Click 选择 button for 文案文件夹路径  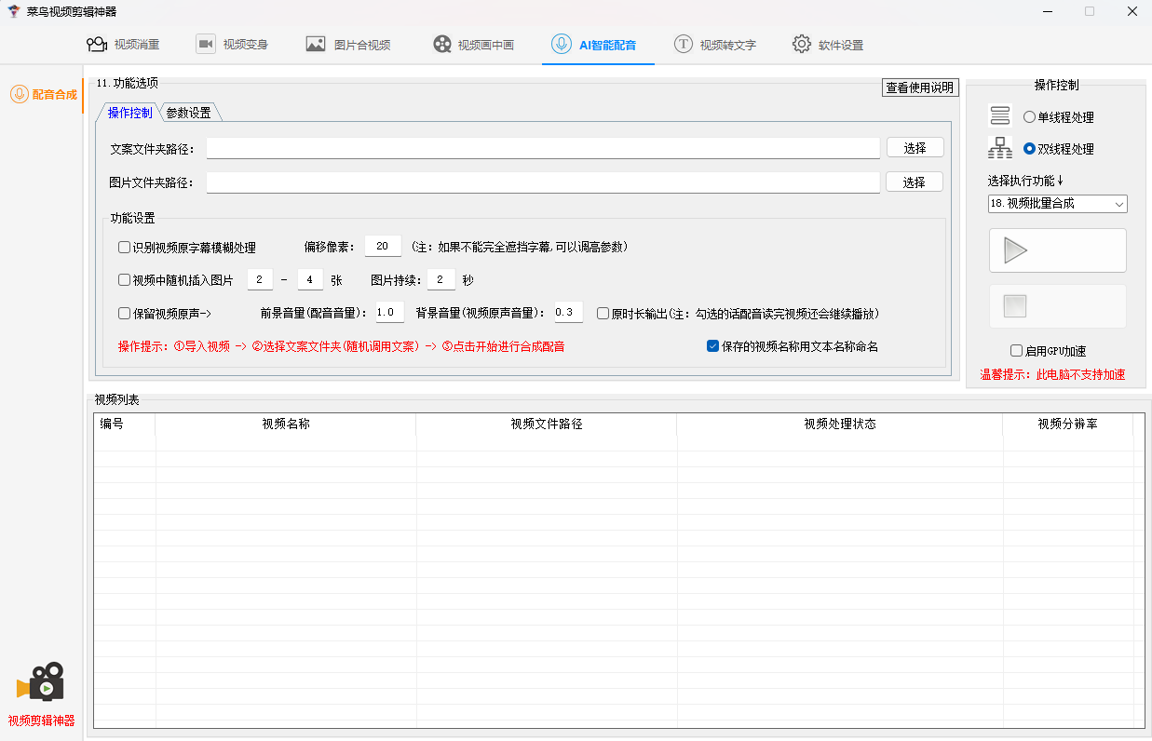click(915, 148)
